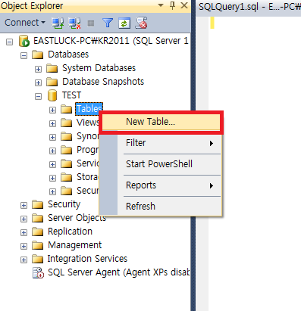The width and height of the screenshot is (301, 311).
Task: Click the Views folder icon
Action: pyautogui.click(x=67, y=123)
